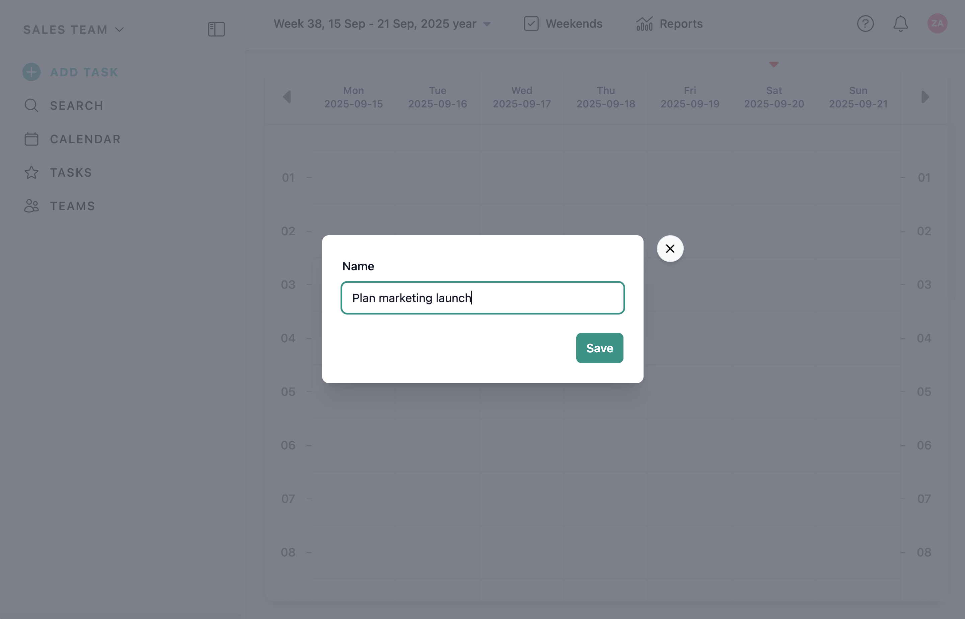
Task: Go to next week with right arrow
Action: pyautogui.click(x=925, y=97)
